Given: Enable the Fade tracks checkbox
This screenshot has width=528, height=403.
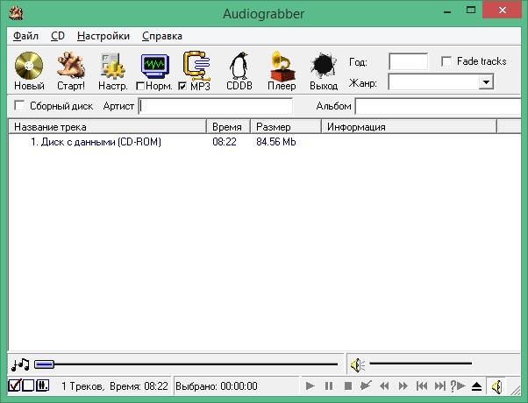Looking at the screenshot, I should point(446,61).
